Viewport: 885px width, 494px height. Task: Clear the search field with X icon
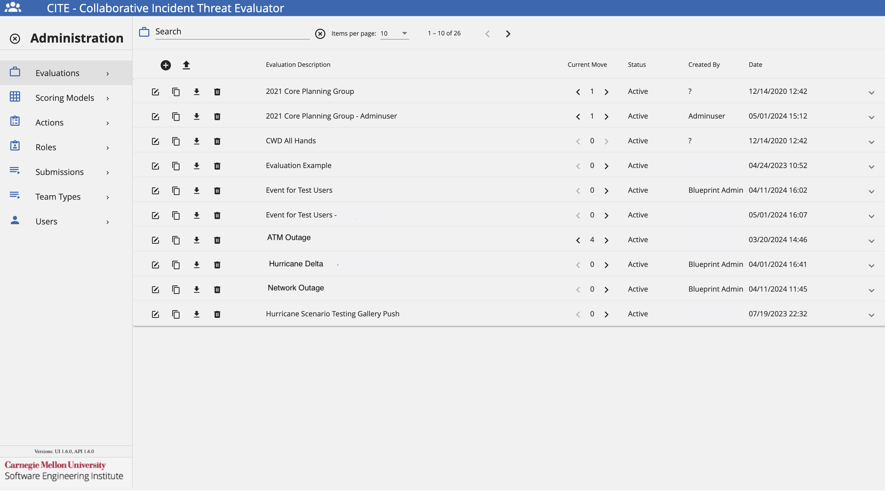pyautogui.click(x=320, y=34)
